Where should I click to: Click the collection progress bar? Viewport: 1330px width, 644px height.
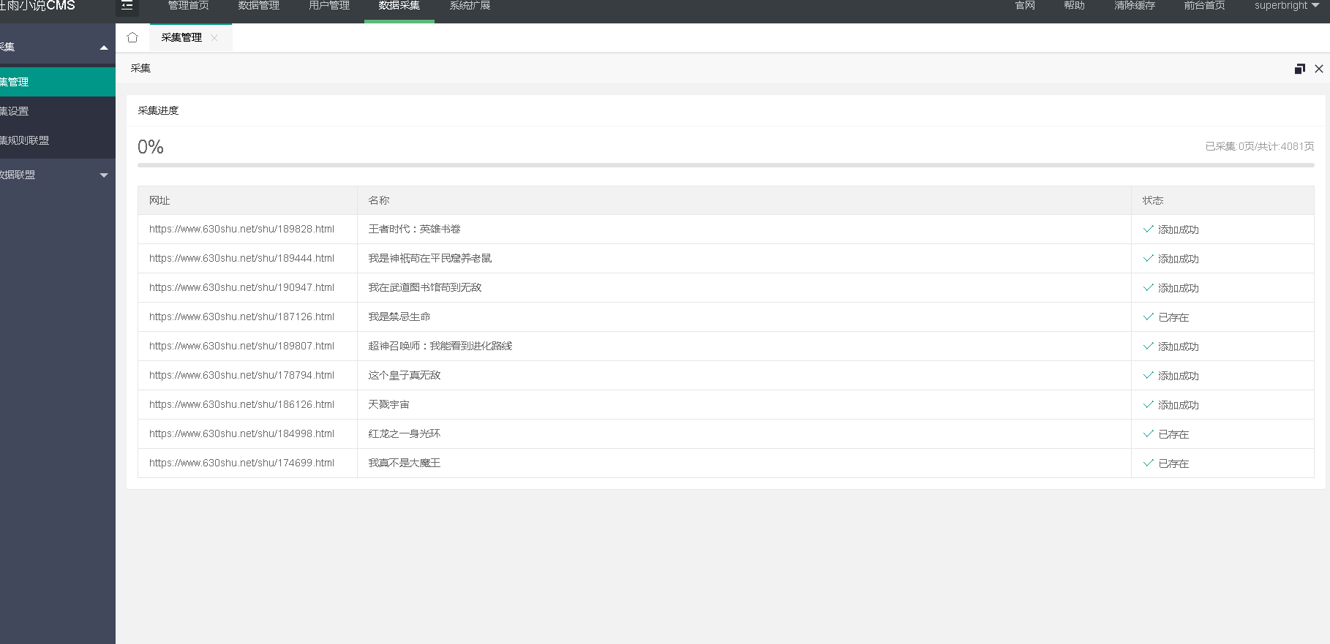pos(726,165)
